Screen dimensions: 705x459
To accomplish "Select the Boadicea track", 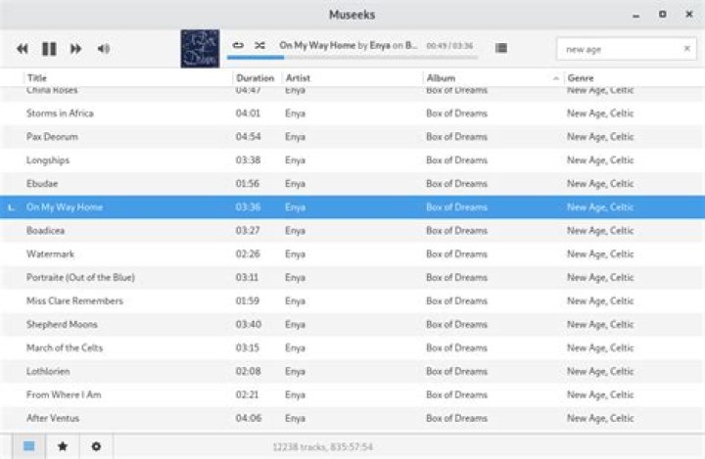I will point(352,231).
